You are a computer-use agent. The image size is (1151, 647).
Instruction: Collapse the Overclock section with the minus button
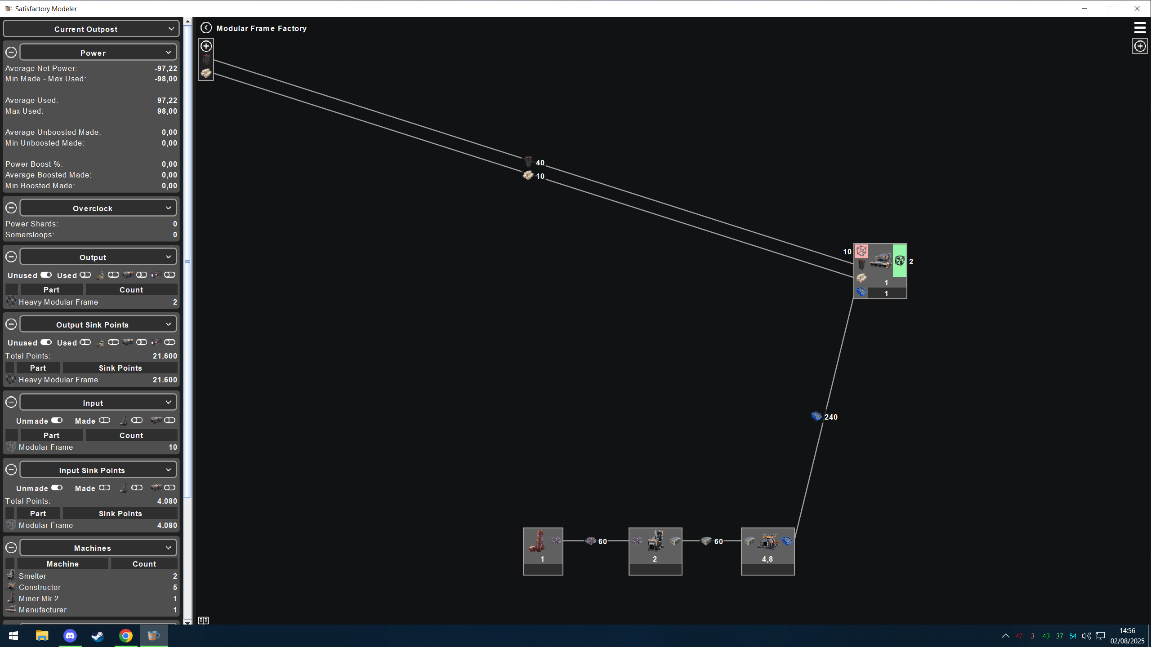(11, 208)
